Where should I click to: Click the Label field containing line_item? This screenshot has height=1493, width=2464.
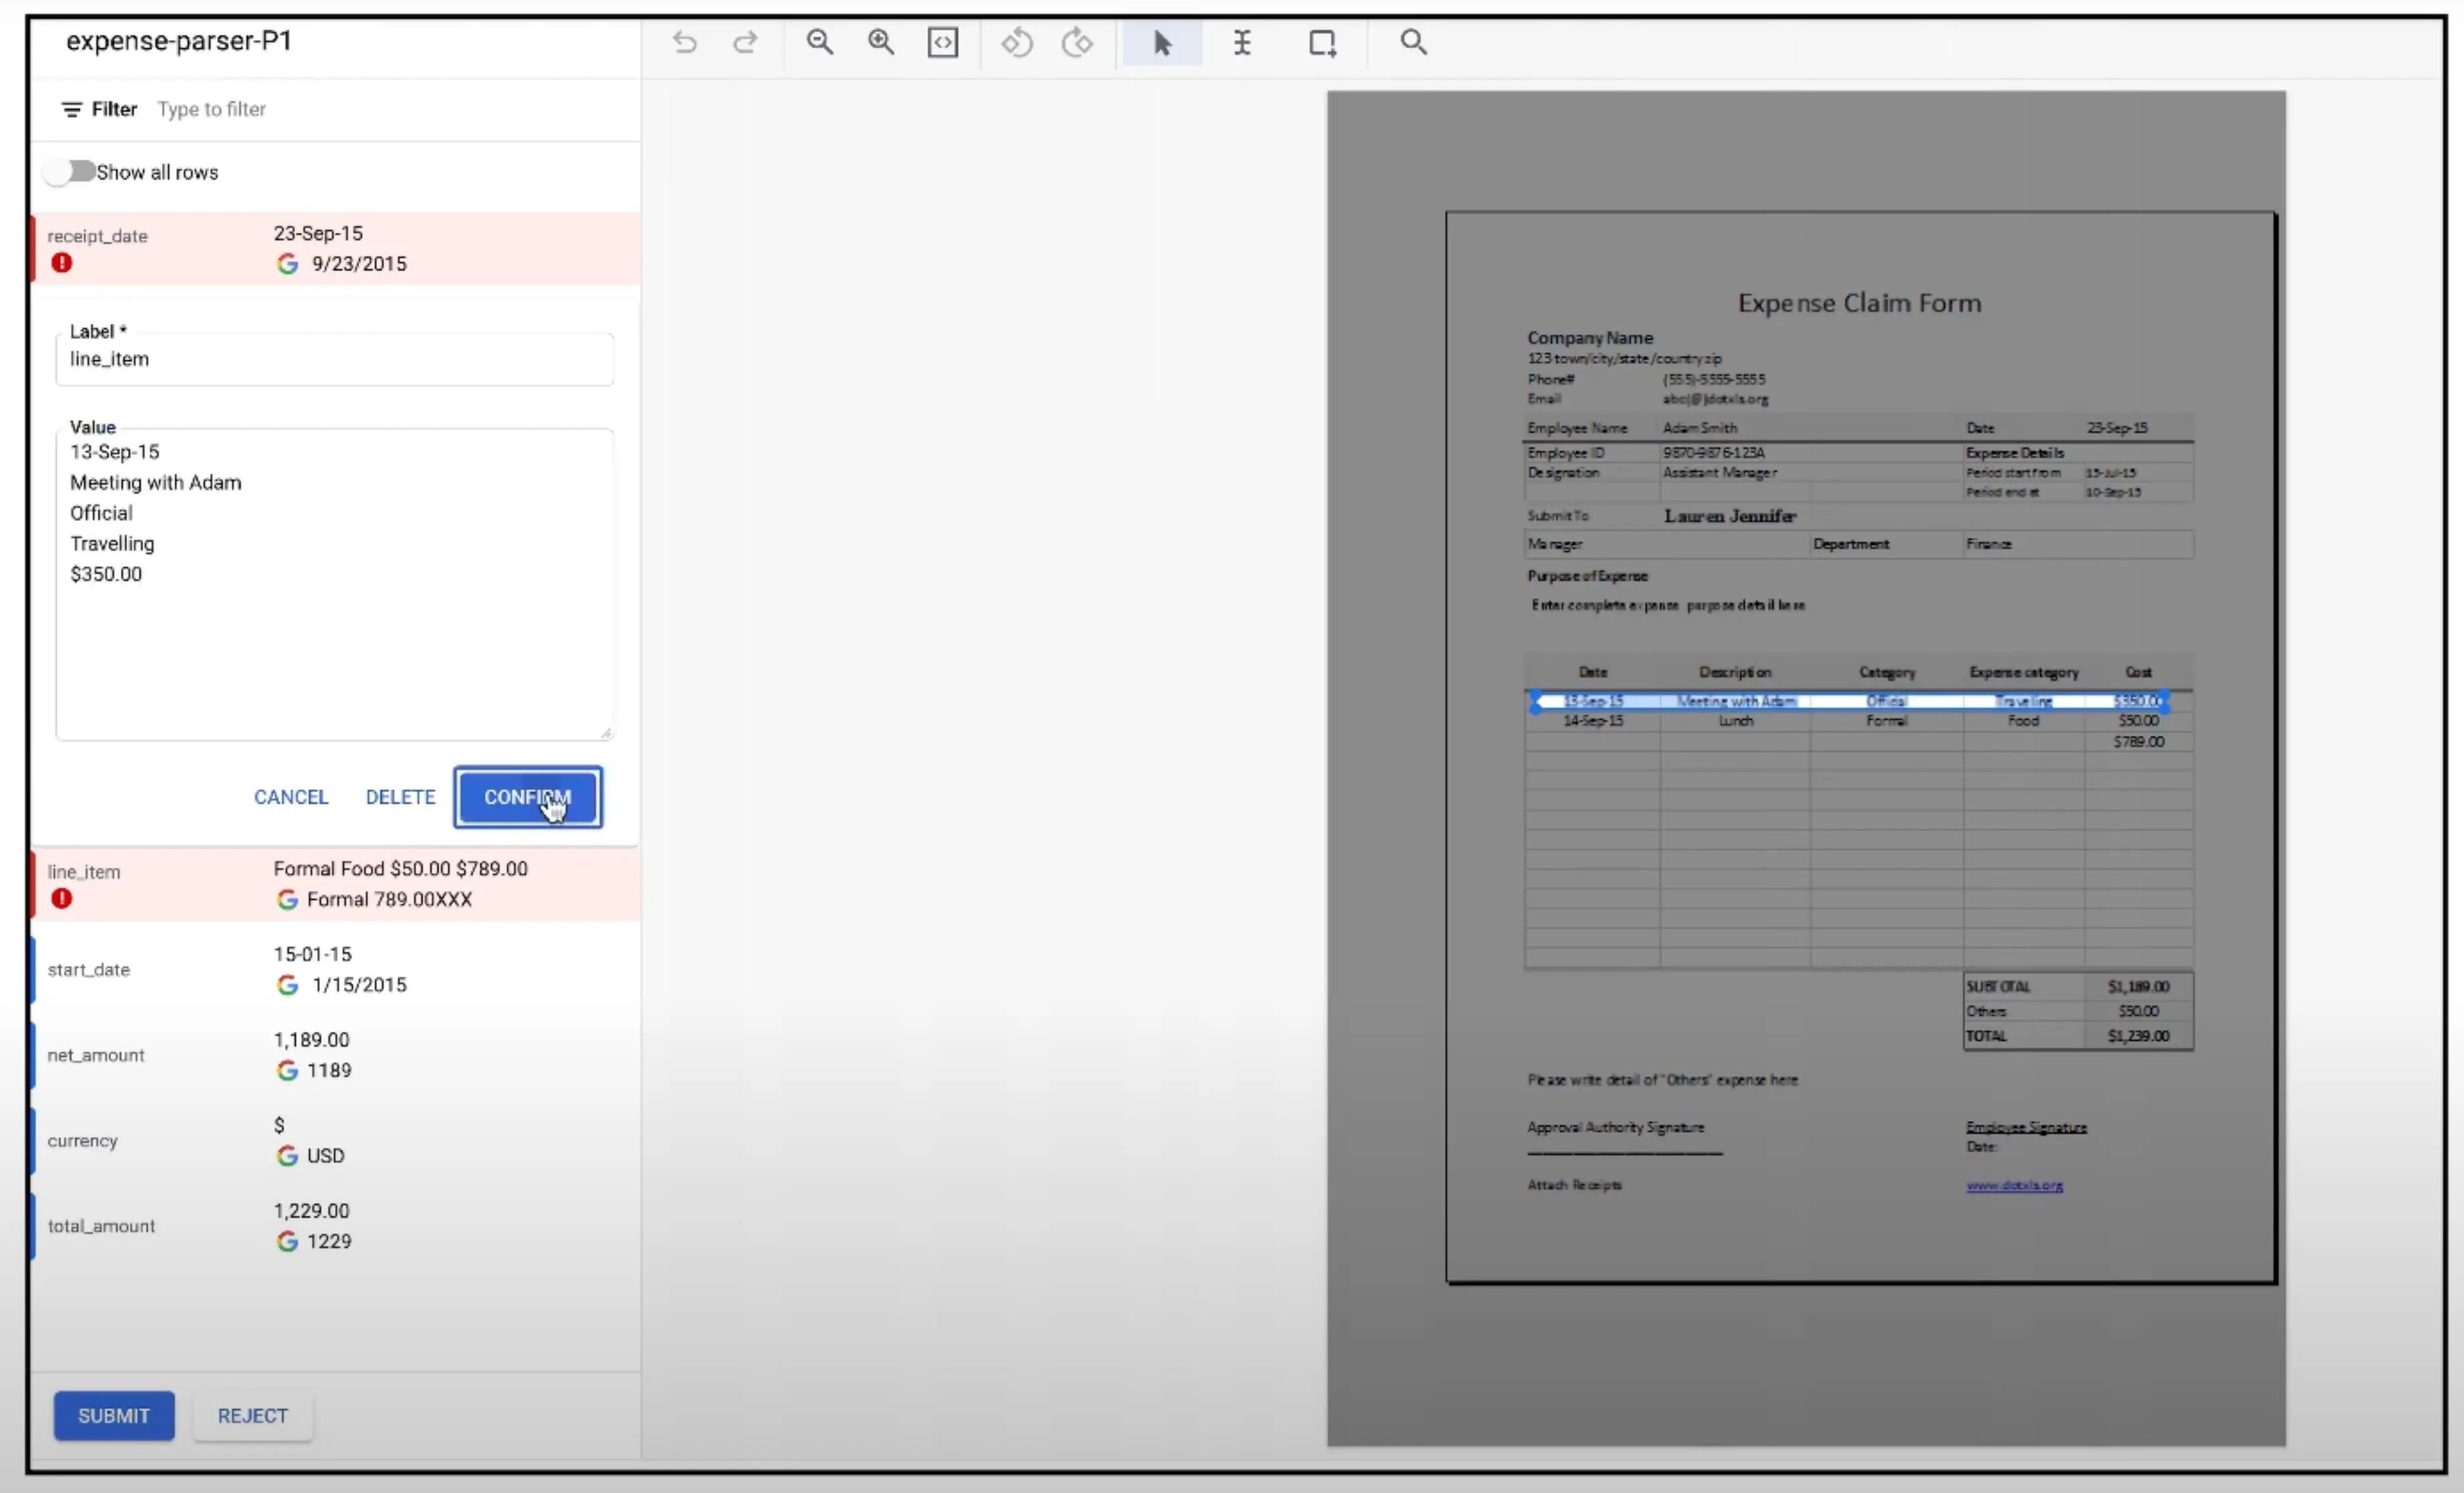pos(335,359)
